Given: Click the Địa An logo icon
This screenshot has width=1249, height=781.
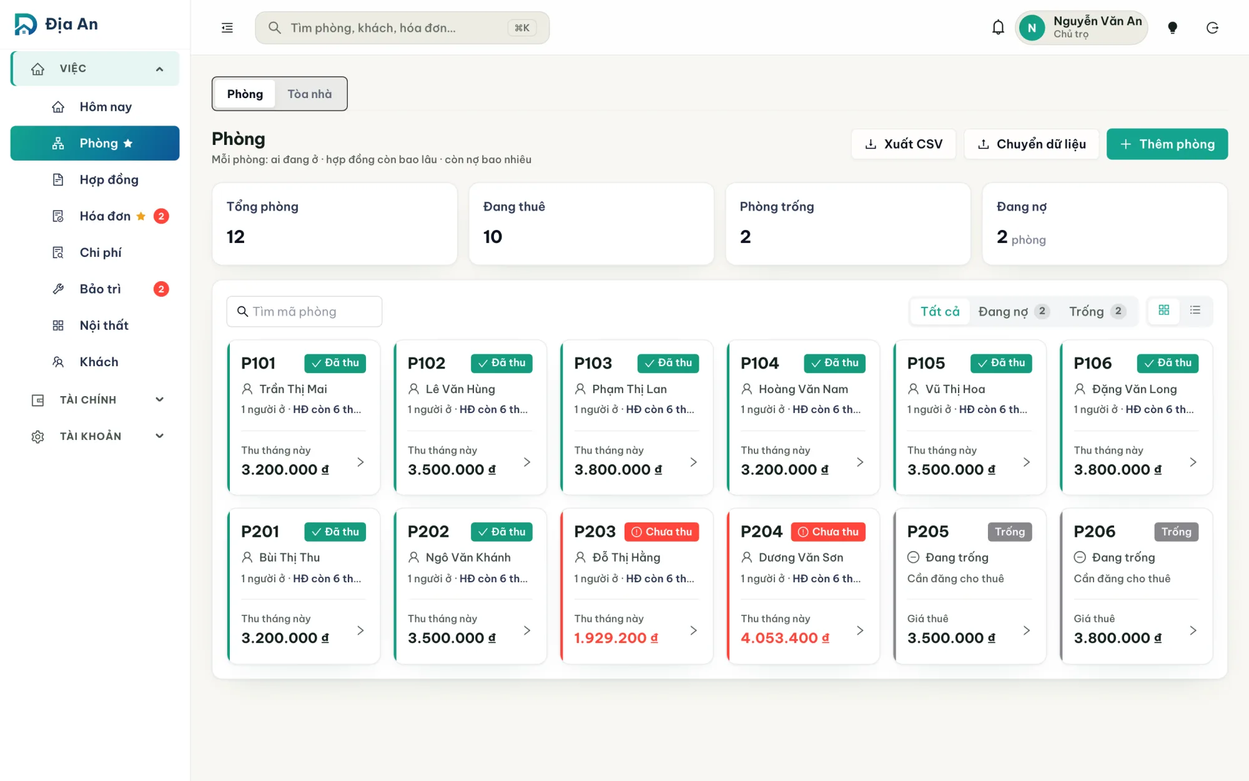Looking at the screenshot, I should pos(26,24).
